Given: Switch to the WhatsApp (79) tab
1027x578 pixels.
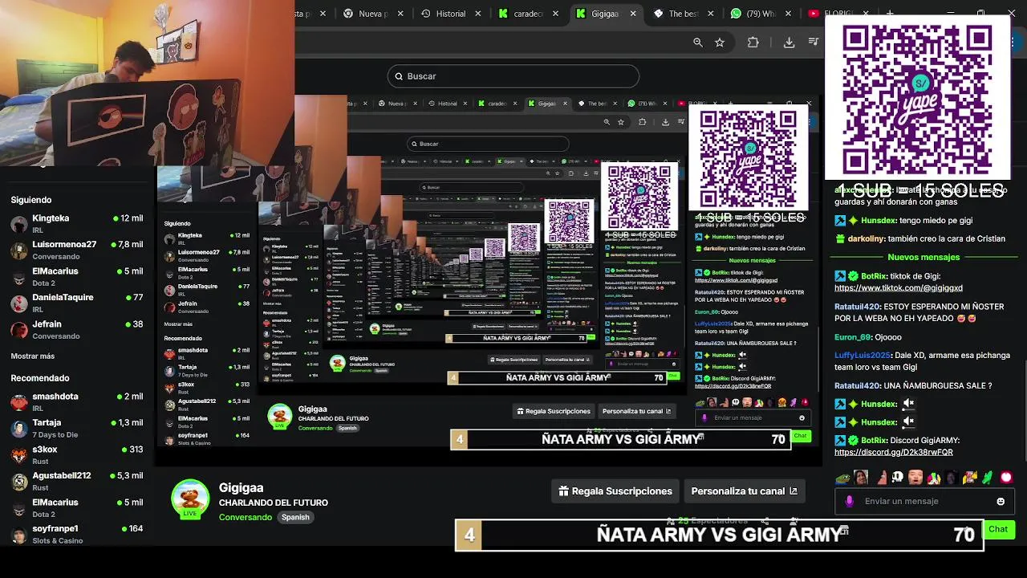Looking at the screenshot, I should coord(760,14).
